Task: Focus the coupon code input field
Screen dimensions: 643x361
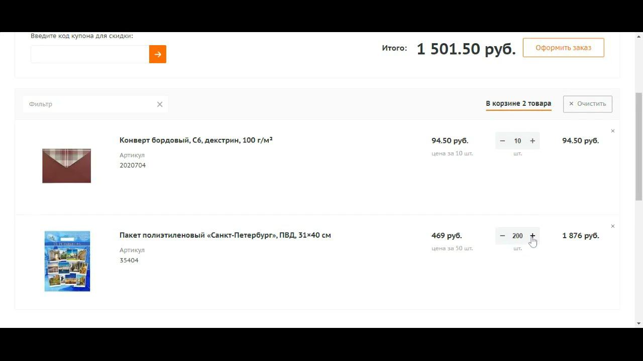Action: pyautogui.click(x=90, y=54)
